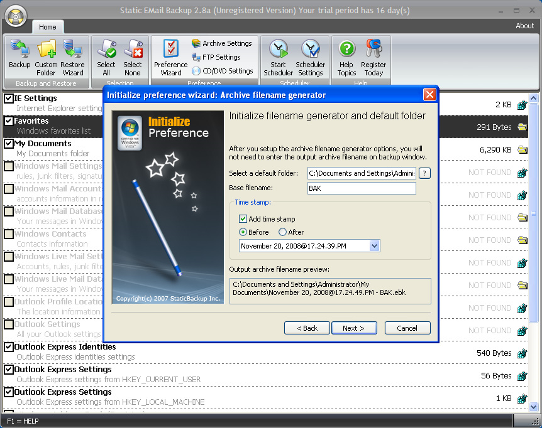Image resolution: width=542 pixels, height=428 pixels.
Task: Open Scheduler Settings
Action: (x=311, y=58)
